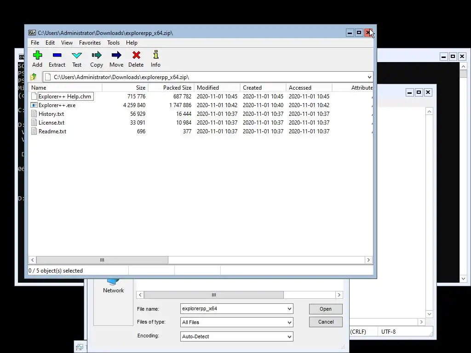The image size is (471, 353).
Task: Sort by the Packed Size column header
Action: coord(171,88)
